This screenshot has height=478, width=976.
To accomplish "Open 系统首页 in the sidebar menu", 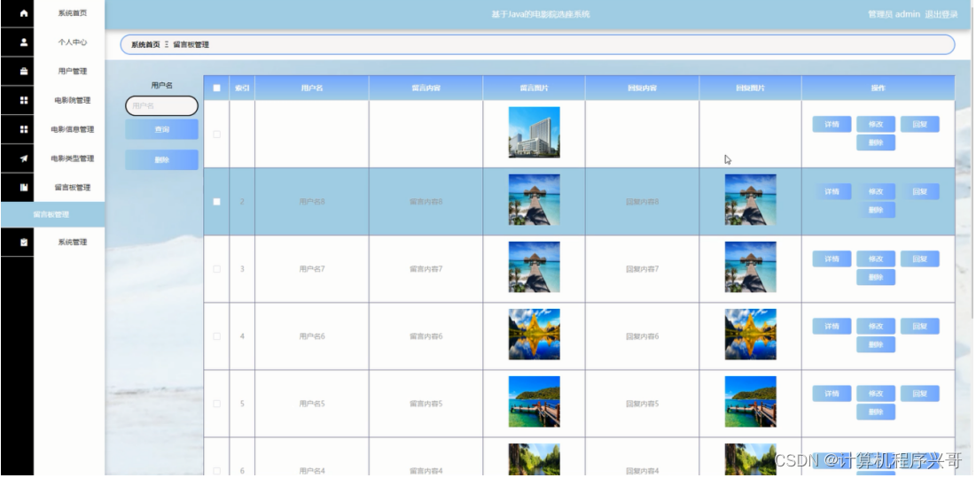I will [72, 13].
